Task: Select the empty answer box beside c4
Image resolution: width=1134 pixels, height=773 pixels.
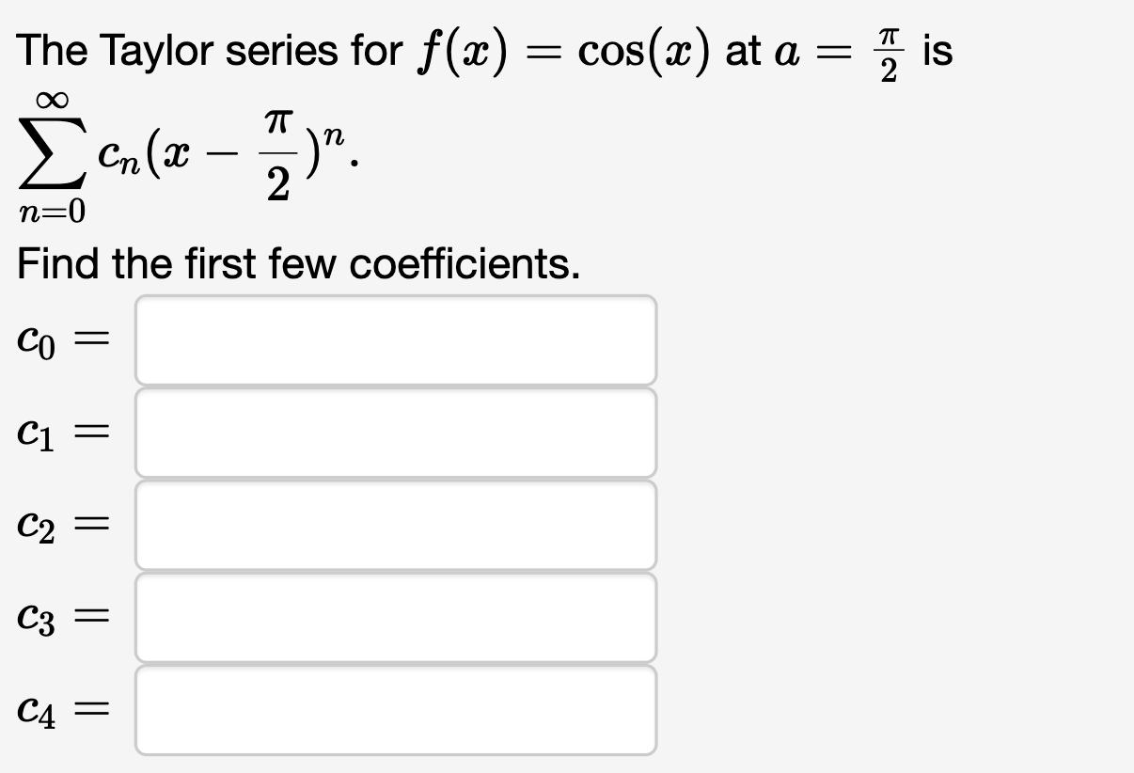Action: coord(395,709)
